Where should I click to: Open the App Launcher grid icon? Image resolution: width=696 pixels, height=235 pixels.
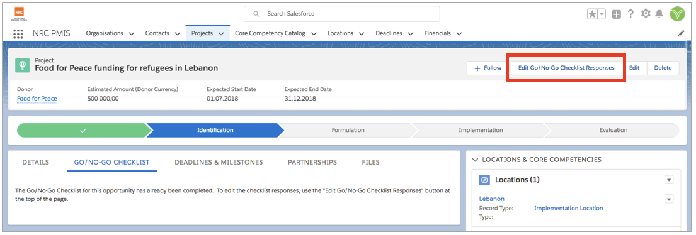point(18,34)
